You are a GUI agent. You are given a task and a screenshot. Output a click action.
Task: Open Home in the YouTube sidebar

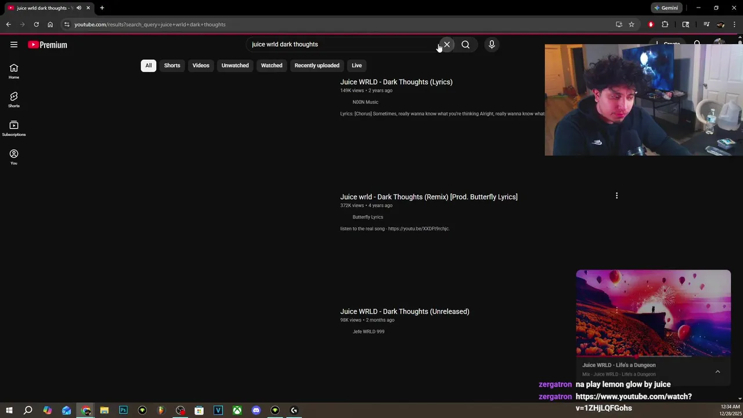[x=14, y=71]
